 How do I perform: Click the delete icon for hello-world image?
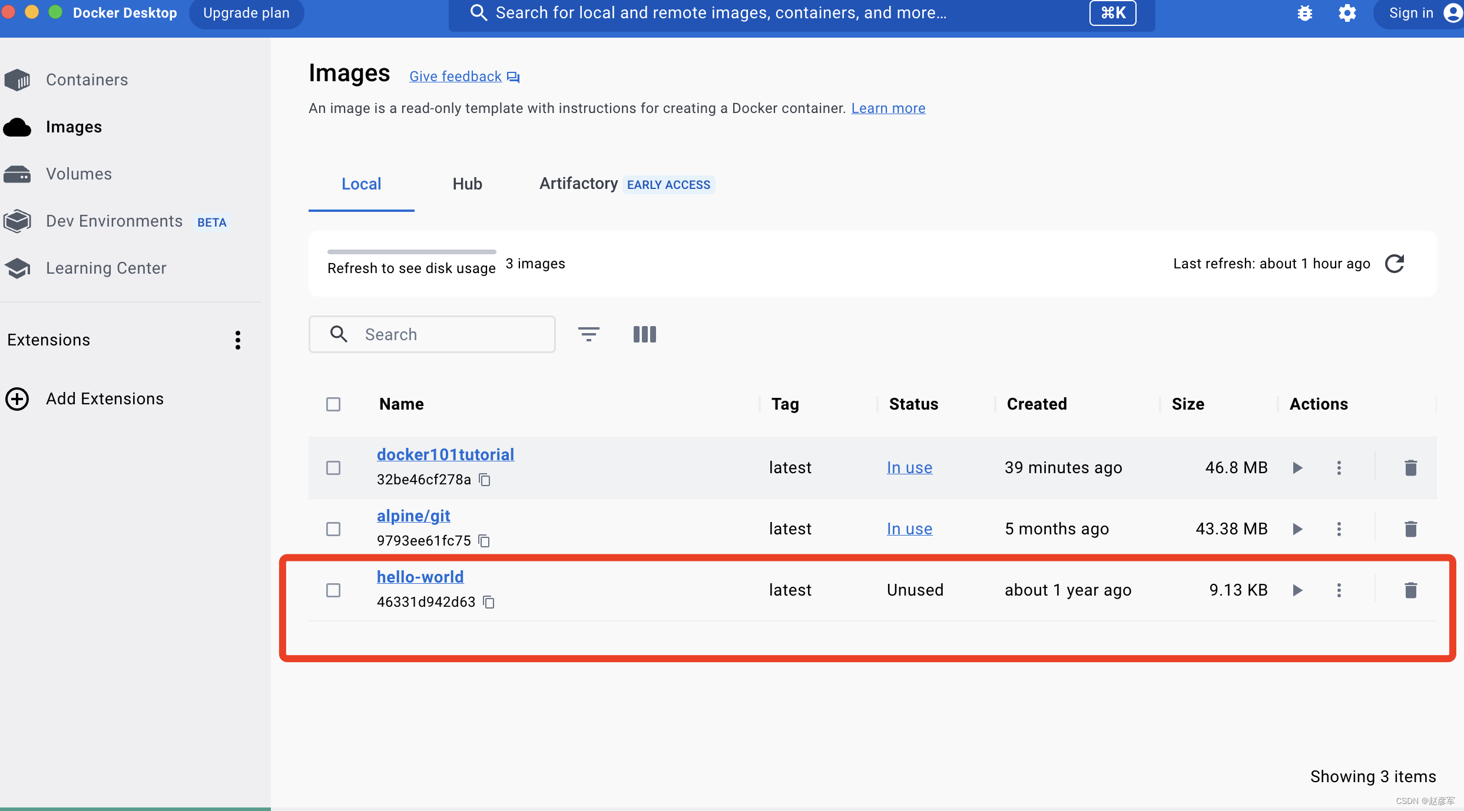1410,589
